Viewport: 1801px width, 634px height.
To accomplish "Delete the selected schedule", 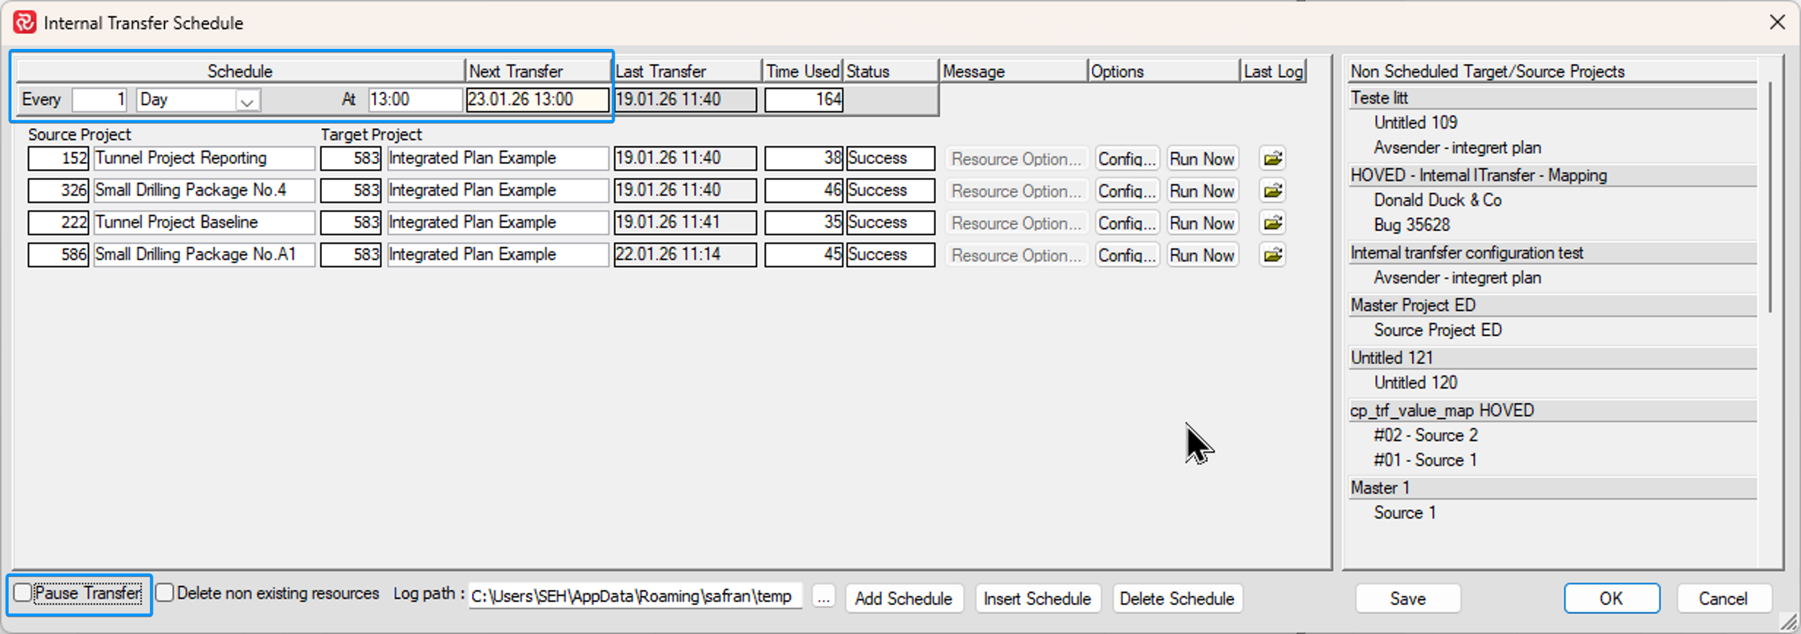I will pos(1176,598).
